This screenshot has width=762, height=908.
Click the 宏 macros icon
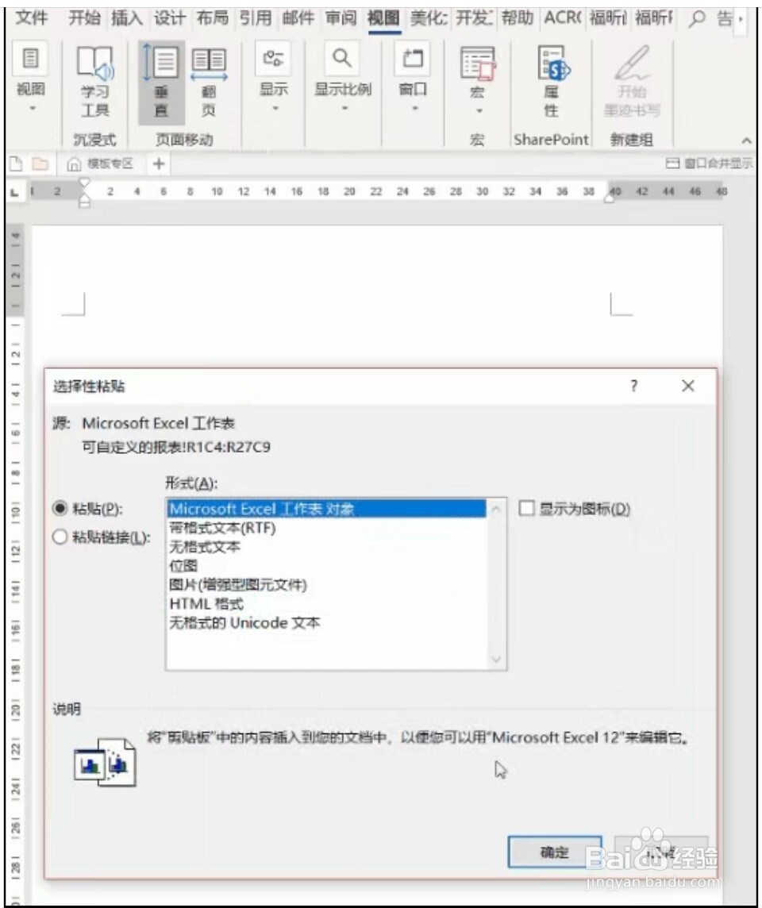click(478, 63)
